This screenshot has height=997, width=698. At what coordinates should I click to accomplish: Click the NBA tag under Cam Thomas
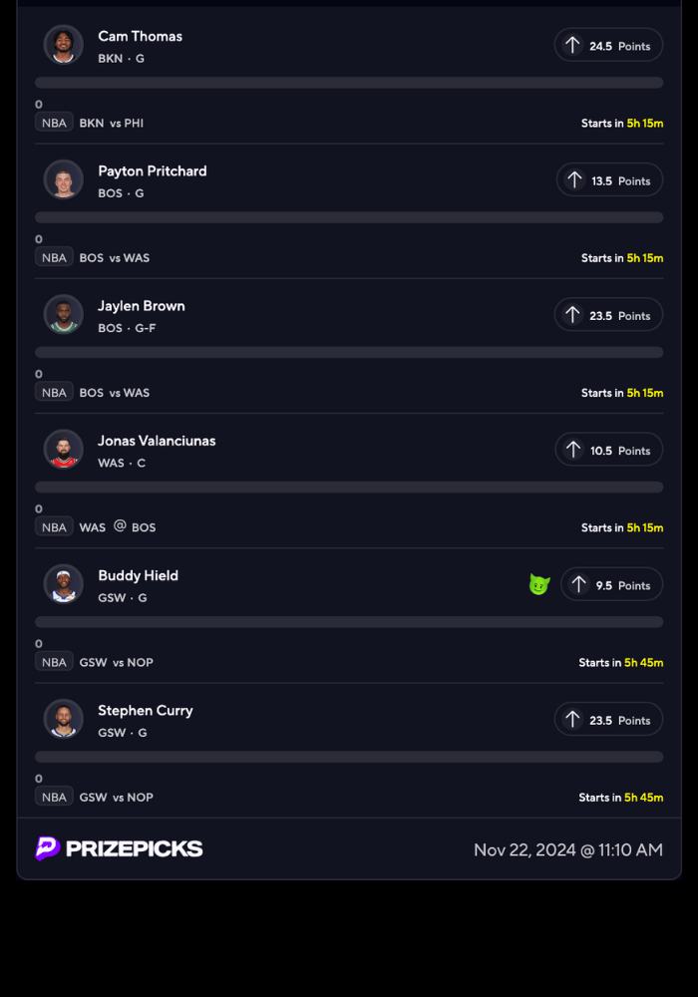click(54, 123)
